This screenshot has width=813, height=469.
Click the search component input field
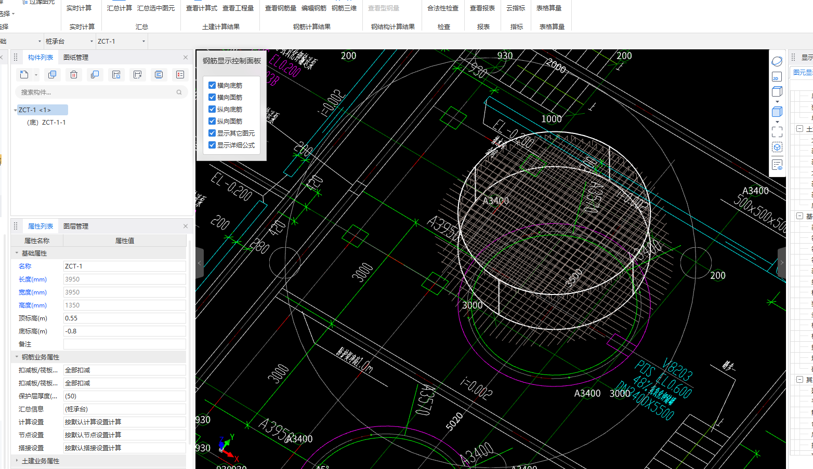pyautogui.click(x=101, y=92)
